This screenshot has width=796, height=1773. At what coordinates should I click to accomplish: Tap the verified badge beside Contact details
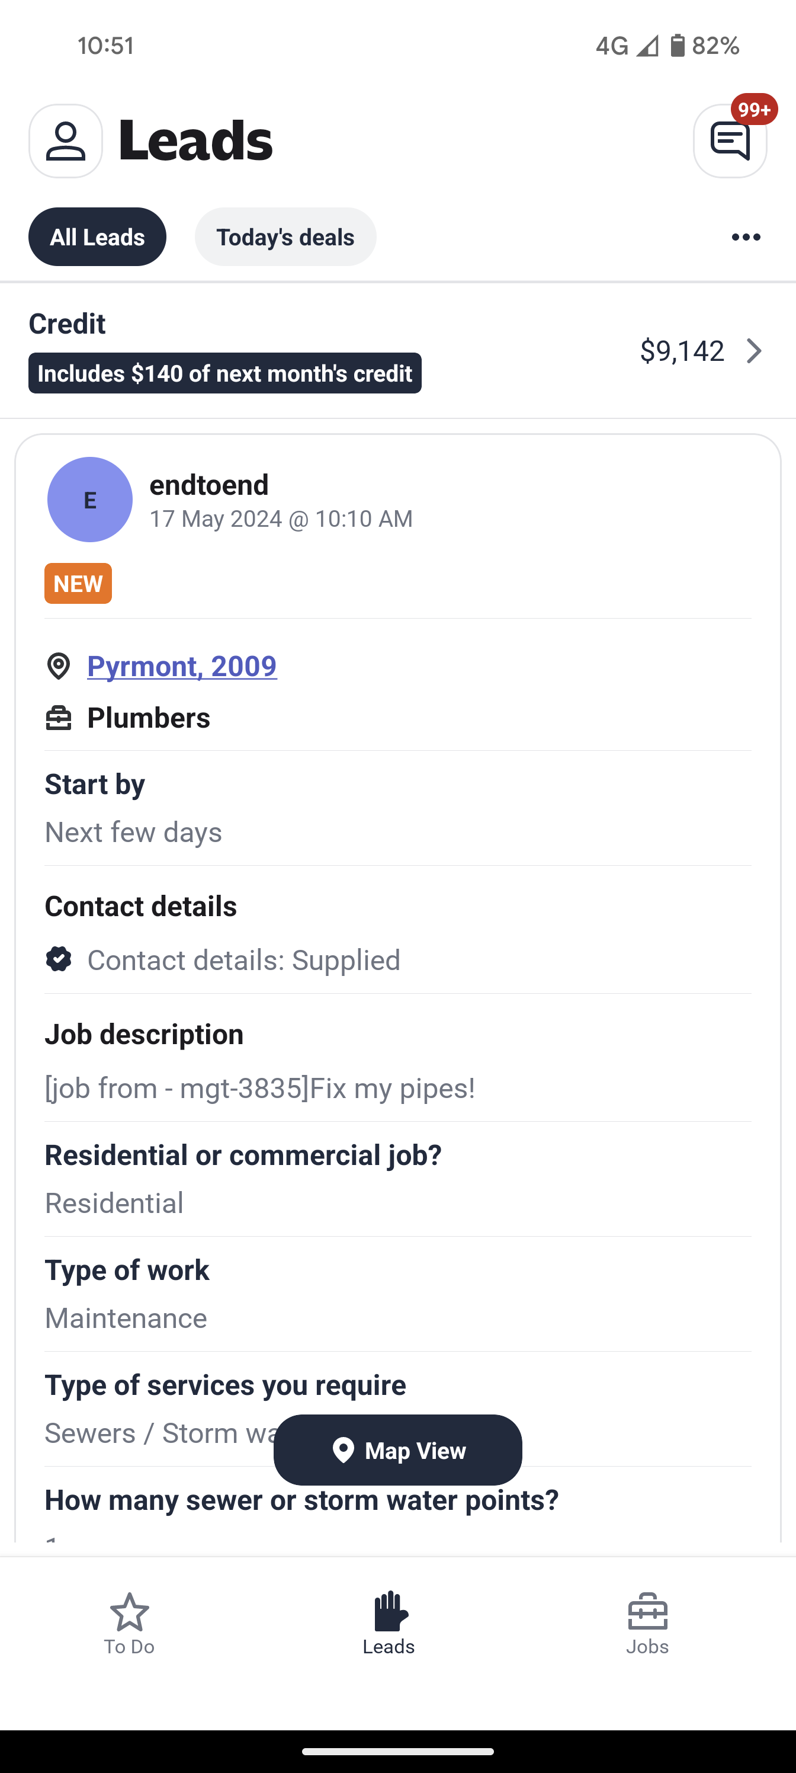coord(59,959)
